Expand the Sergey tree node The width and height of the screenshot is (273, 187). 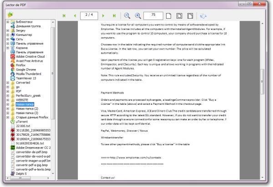click(x=8, y=30)
